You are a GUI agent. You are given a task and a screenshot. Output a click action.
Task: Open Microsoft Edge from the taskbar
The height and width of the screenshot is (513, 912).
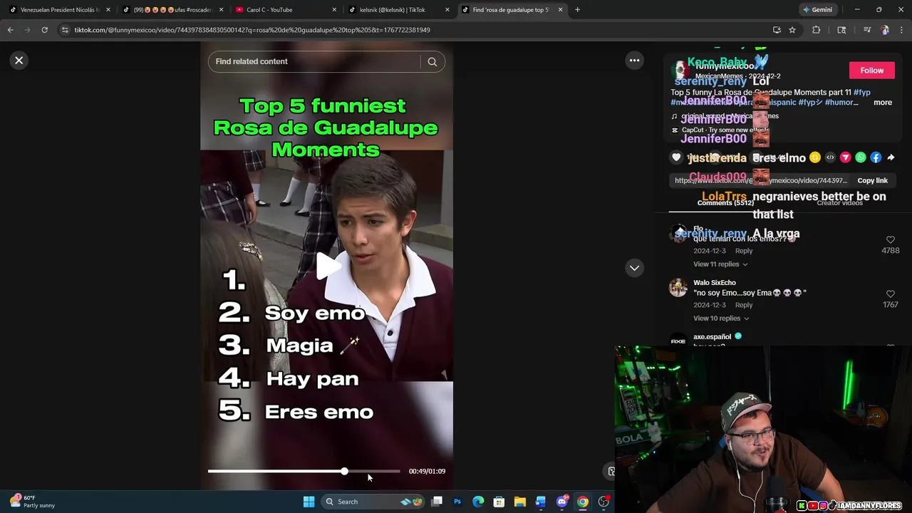tap(478, 502)
